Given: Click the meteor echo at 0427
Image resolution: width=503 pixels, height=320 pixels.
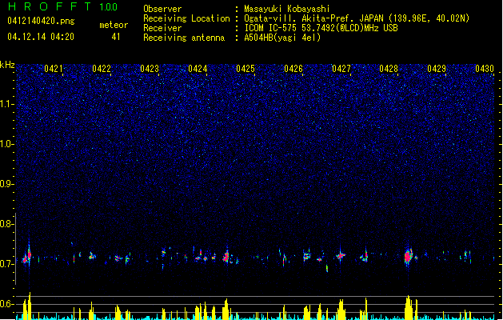Looking at the screenshot, I should tap(341, 255).
